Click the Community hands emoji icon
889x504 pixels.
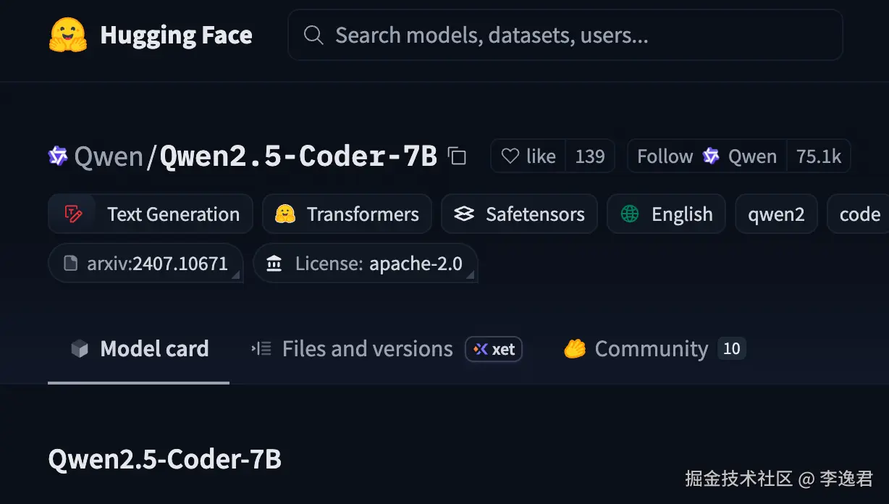(x=575, y=349)
